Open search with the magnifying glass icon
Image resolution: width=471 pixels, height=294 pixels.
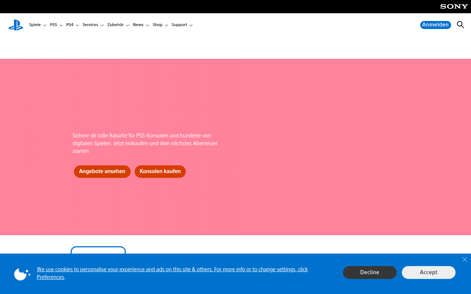(x=460, y=25)
